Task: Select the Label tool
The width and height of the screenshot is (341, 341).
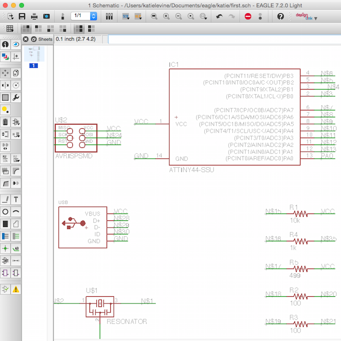Action: coord(16,249)
